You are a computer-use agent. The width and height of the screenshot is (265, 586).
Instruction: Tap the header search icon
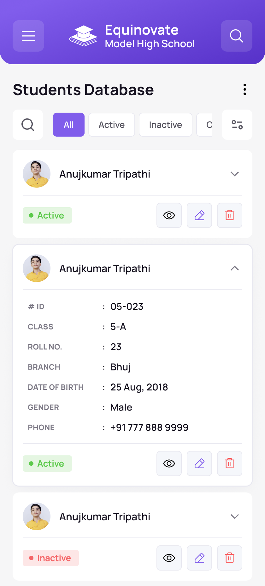(237, 36)
